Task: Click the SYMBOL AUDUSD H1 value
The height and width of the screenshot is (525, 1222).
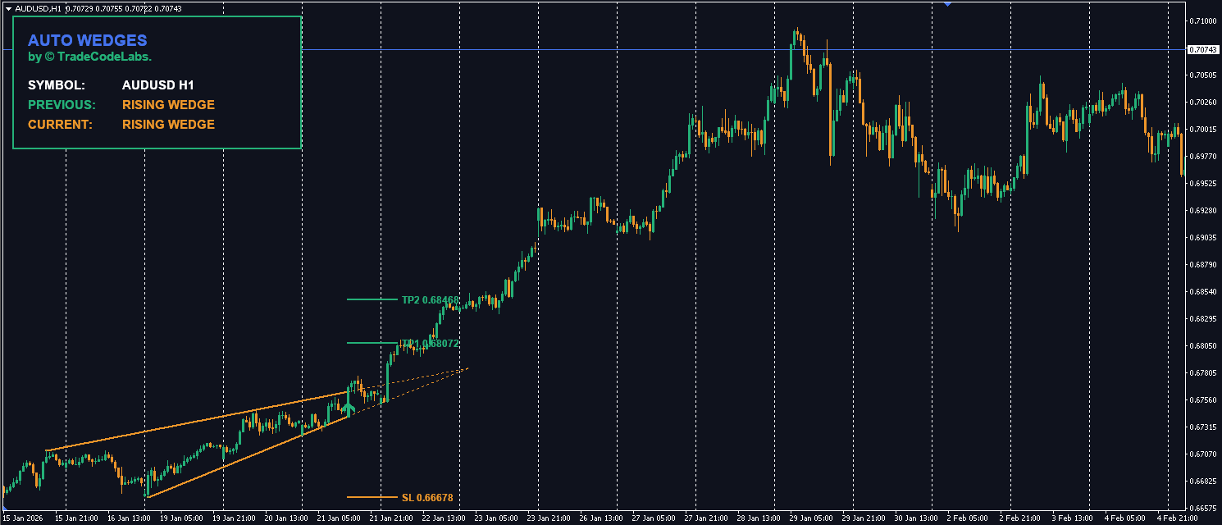Action: [x=157, y=85]
